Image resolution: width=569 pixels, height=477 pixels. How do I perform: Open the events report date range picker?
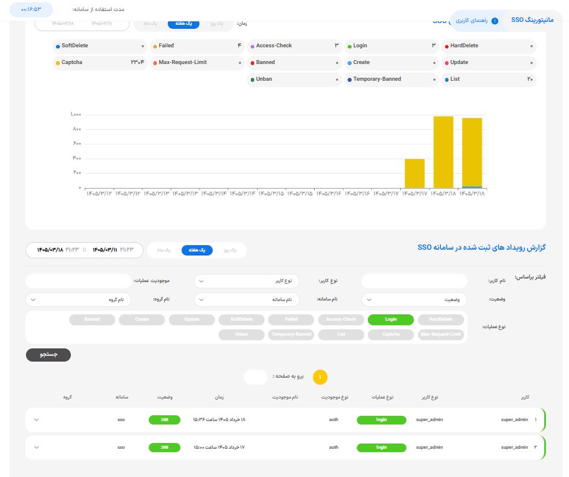point(85,250)
